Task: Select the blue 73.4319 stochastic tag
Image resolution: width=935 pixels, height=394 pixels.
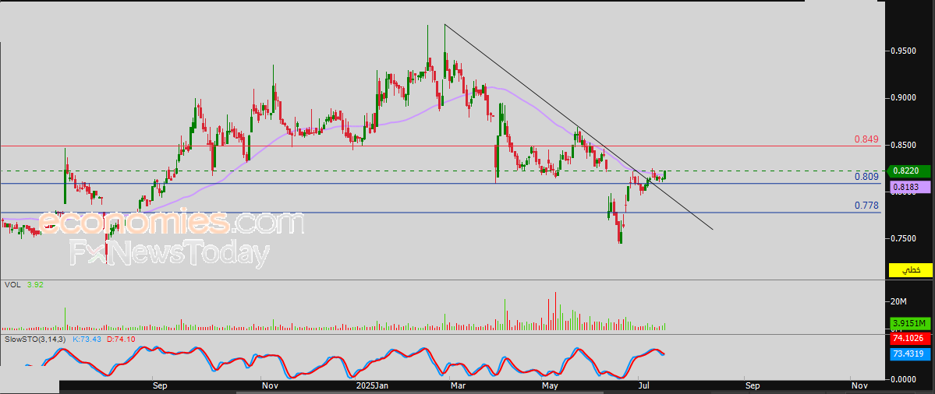Action: (911, 354)
